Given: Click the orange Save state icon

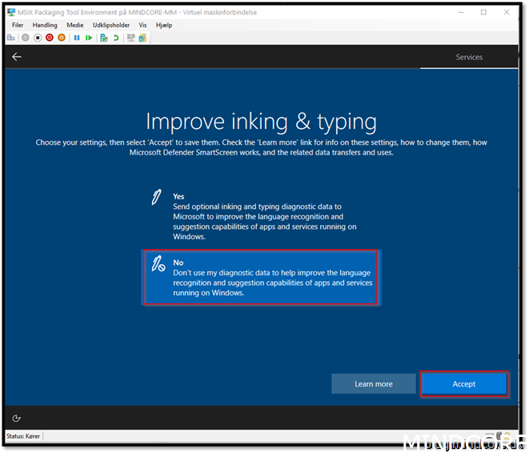Looking at the screenshot, I should pos(62,38).
